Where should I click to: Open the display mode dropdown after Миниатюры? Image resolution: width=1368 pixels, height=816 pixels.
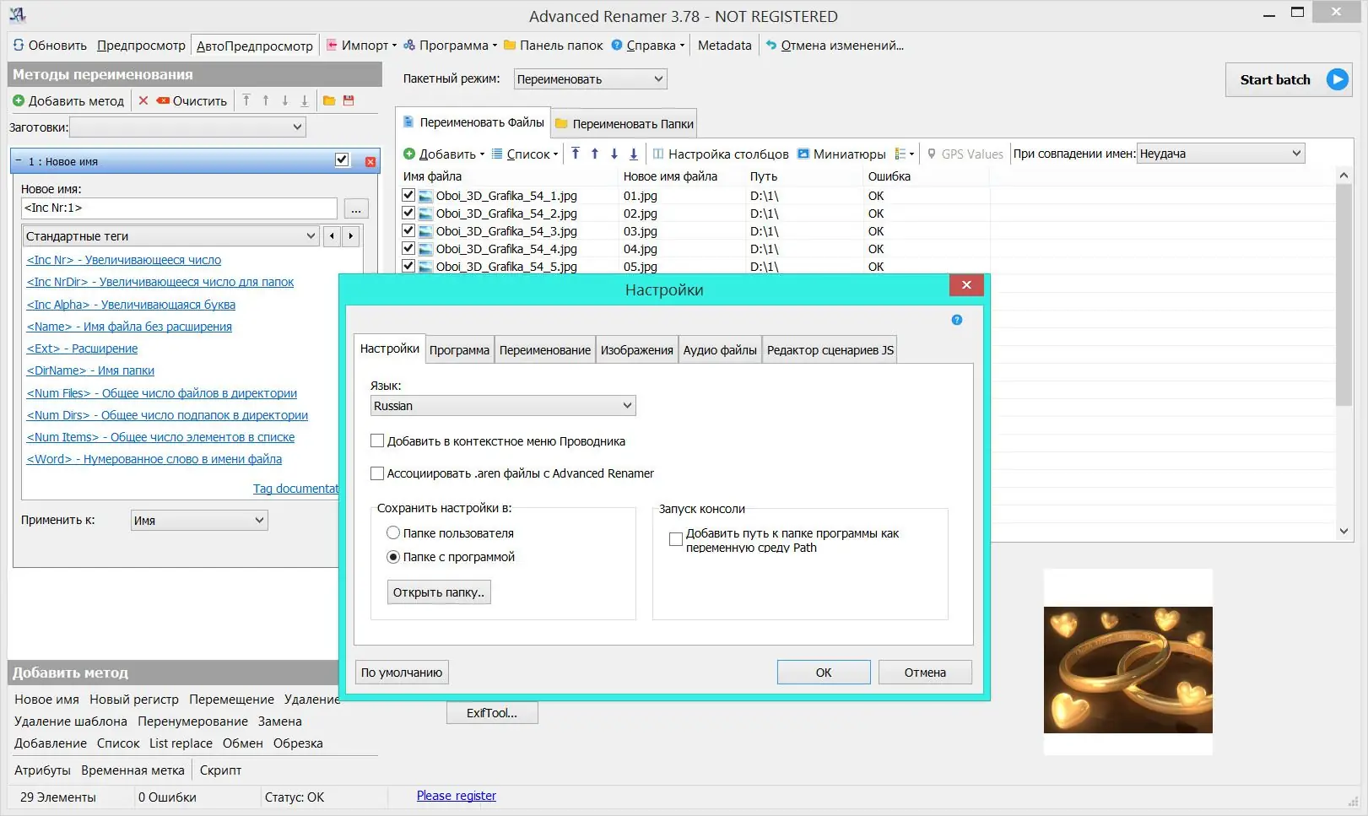pyautogui.click(x=905, y=154)
